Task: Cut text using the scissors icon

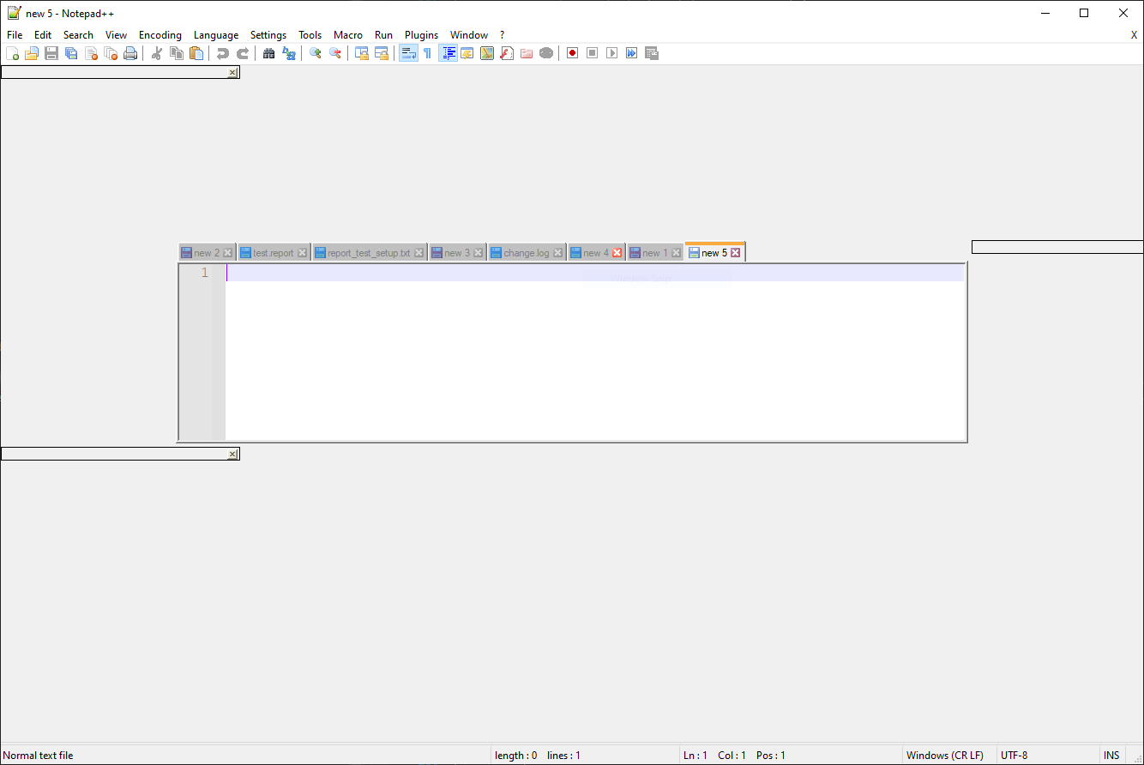Action: coord(156,52)
